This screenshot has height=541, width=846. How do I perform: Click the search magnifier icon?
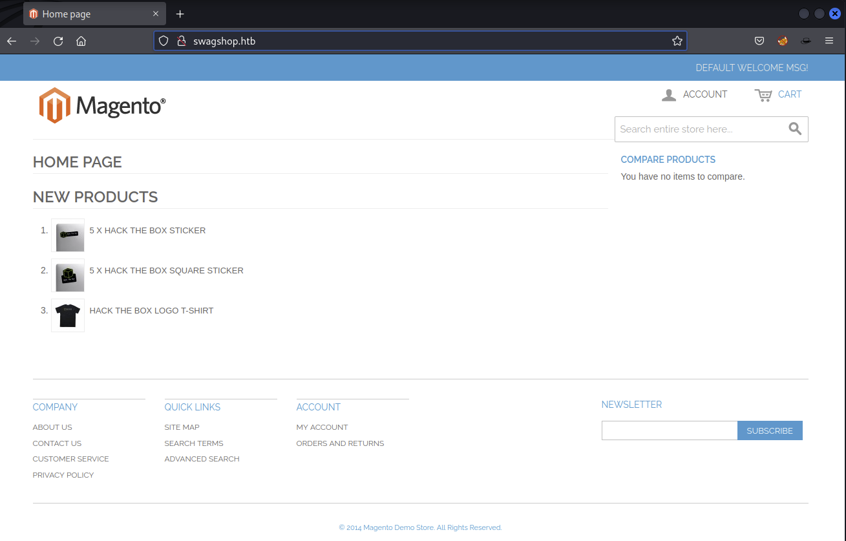click(795, 129)
